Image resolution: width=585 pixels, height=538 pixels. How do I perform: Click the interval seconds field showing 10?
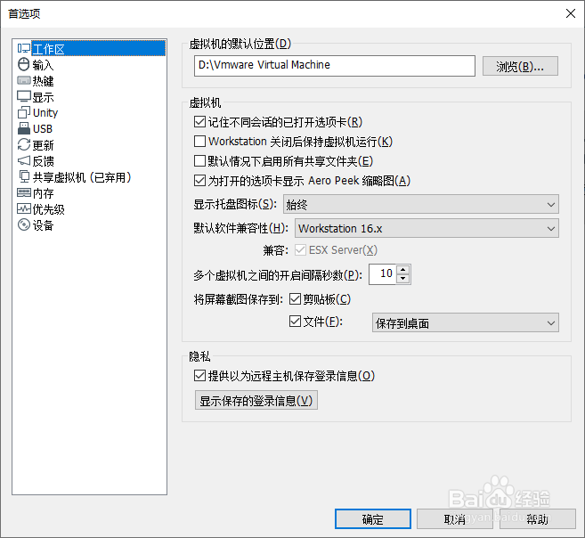point(382,274)
